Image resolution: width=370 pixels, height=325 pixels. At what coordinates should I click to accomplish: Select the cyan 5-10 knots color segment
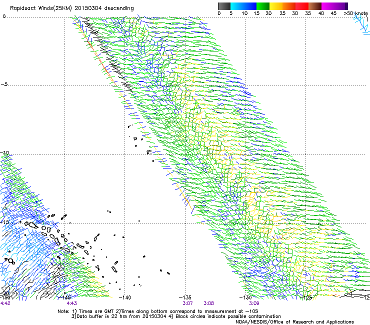[237, 6]
